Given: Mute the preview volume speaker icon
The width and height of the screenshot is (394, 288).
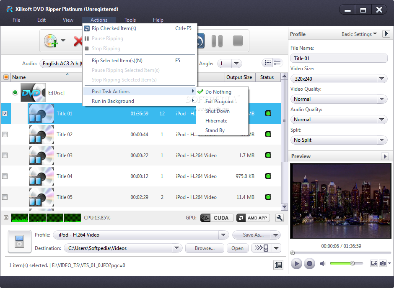Looking at the screenshot, I should click(323, 263).
